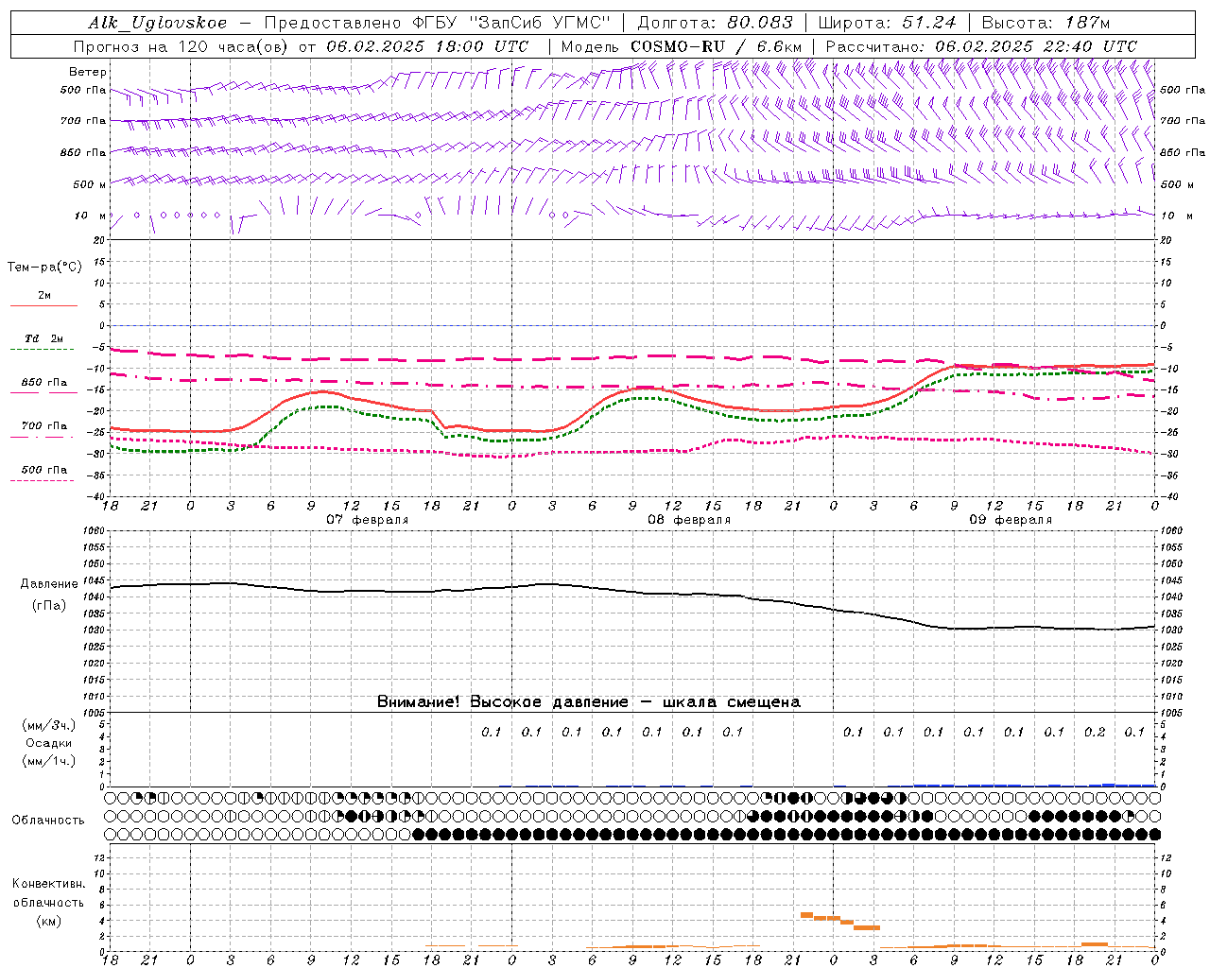Click the Облачность cloudiness label
Viewport: 1210px width, 968px height.
(x=48, y=821)
